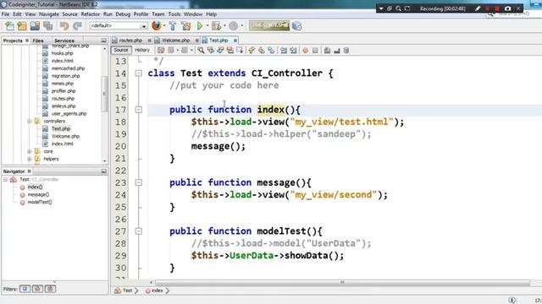The width and height of the screenshot is (542, 304).
Task: Minimize the Projects panel window
Action: coord(103,41)
